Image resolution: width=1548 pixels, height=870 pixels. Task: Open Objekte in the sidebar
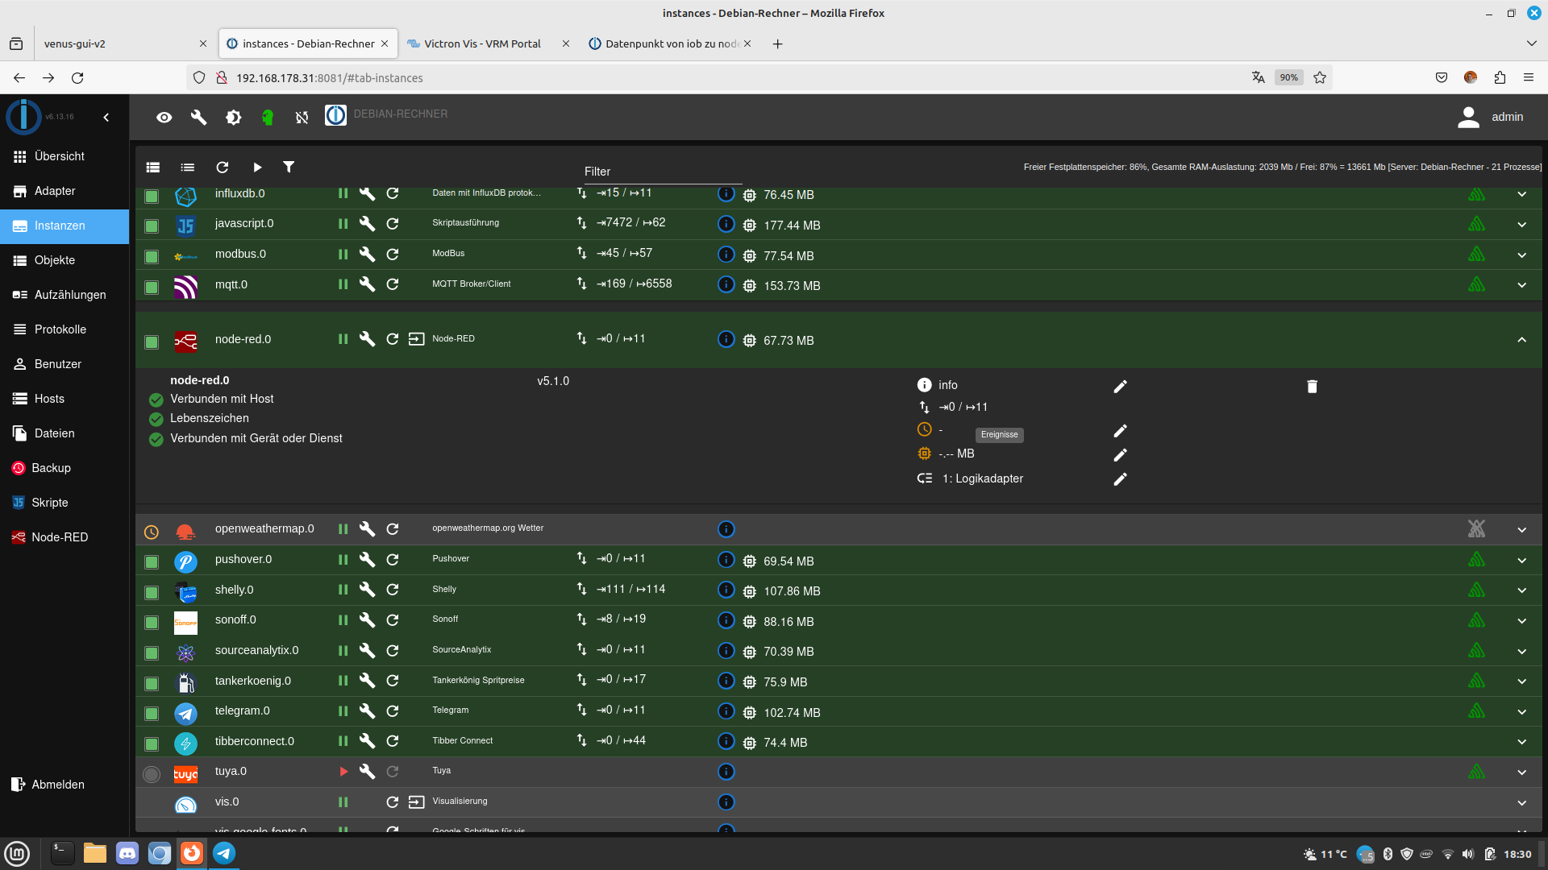tap(54, 260)
